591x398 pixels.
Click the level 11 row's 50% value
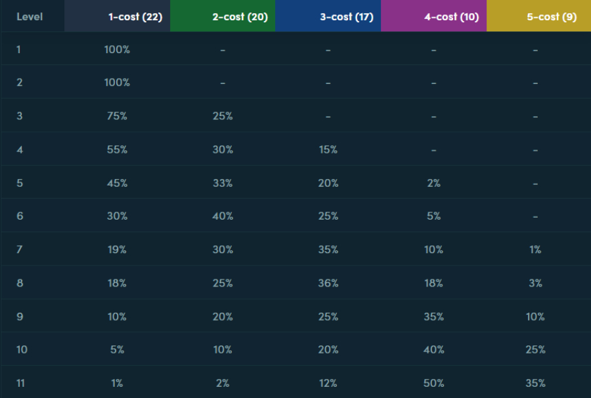(x=433, y=384)
